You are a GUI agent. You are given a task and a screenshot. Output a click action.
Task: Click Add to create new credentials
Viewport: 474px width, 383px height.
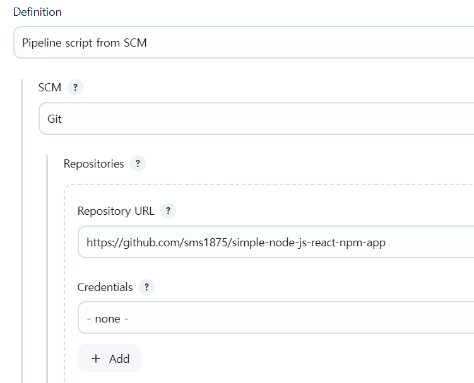point(109,358)
